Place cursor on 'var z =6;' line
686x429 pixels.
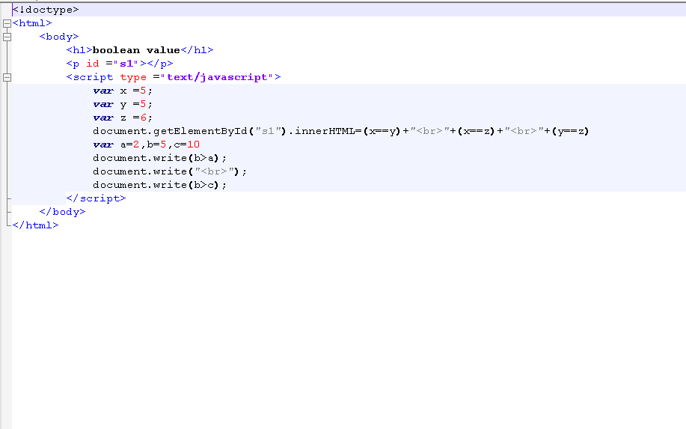(x=122, y=118)
